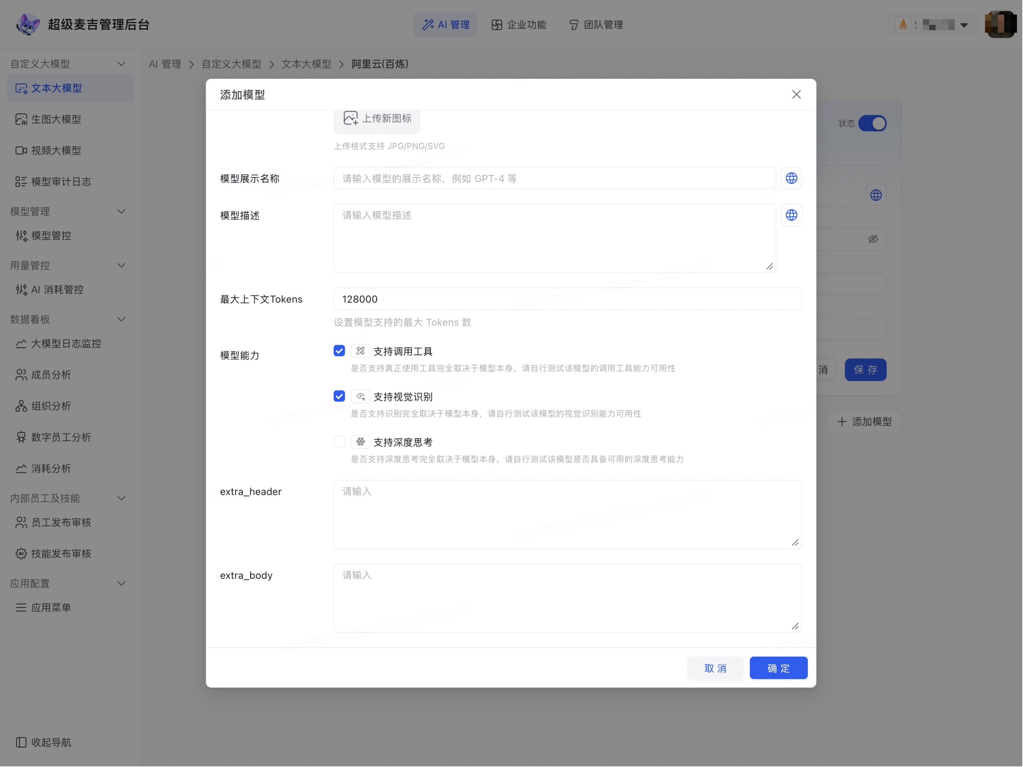This screenshot has height=767, width=1023.
Task: Open 数字员工分析 in the sidebar
Action: [x=70, y=437]
